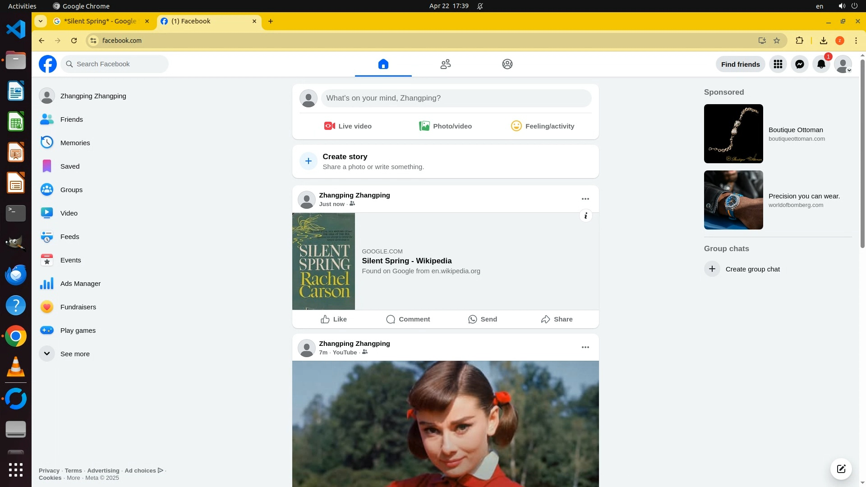
Task: Like the Silent Spring post
Action: point(334,319)
